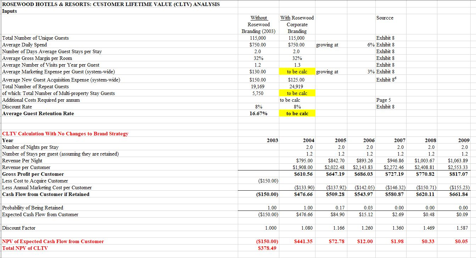Select the 'Discount Factor' row label
The image size is (476, 258).
tap(19, 228)
